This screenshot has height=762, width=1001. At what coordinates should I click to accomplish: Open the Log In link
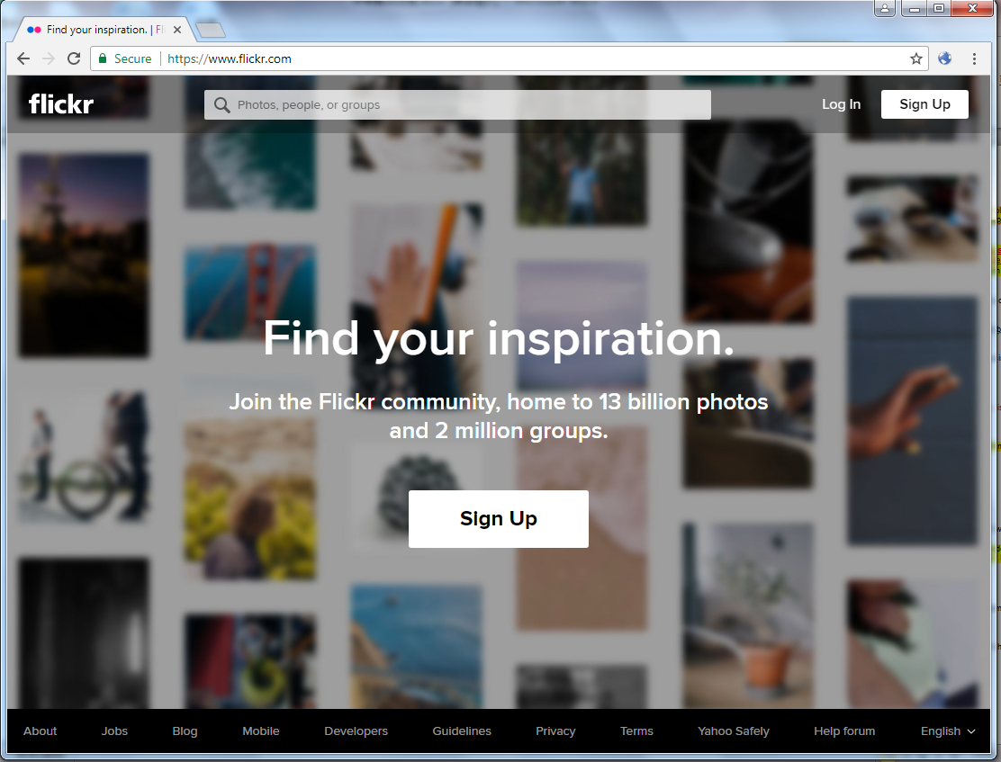point(841,104)
